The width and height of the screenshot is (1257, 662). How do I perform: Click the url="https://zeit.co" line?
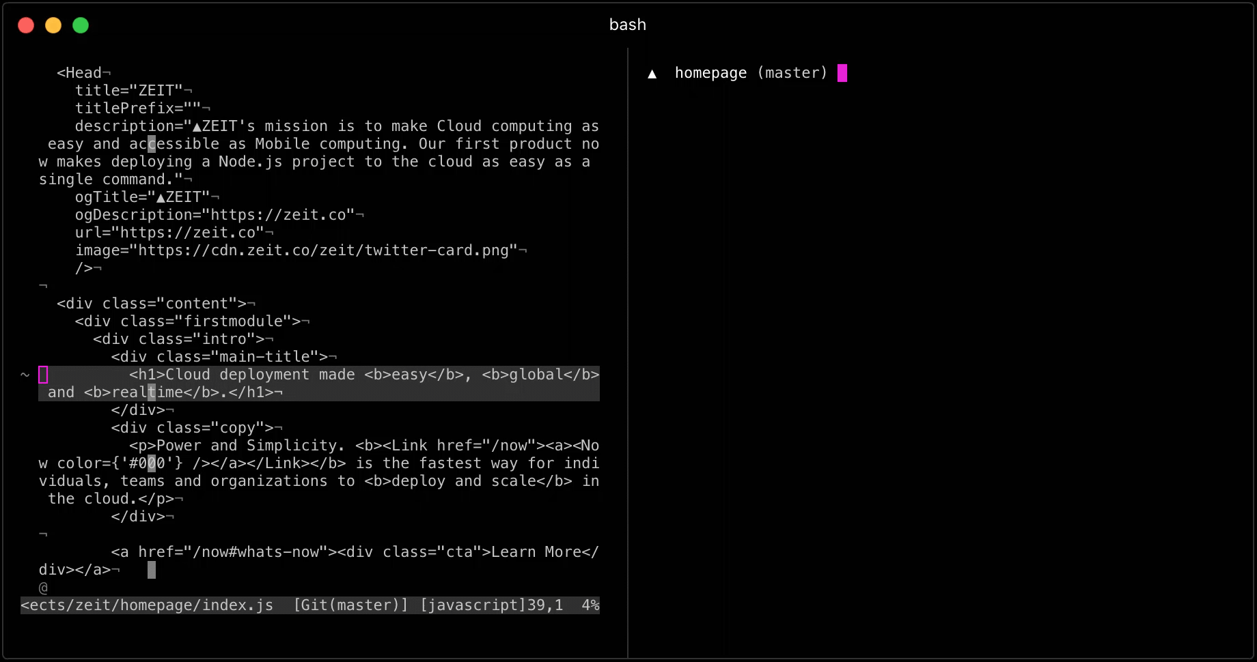(174, 233)
